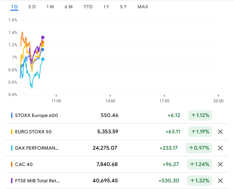
Task: Switch to the 1M time range
Action: point(50,7)
